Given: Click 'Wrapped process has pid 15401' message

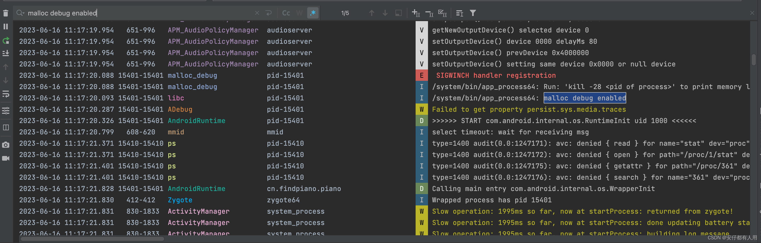Looking at the screenshot, I should coord(492,200).
